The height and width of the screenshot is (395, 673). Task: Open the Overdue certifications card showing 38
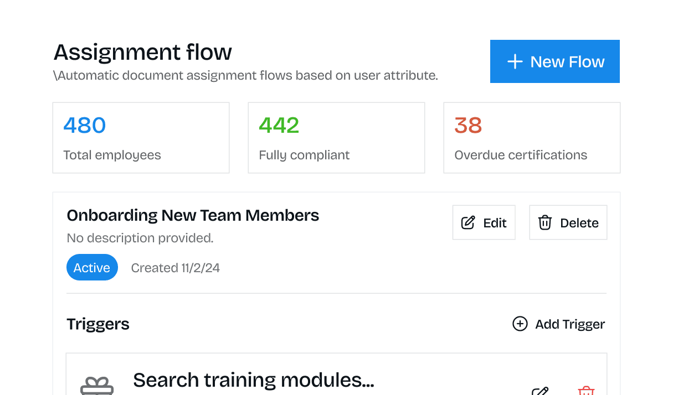(x=532, y=138)
